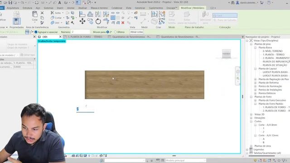Screen dimensions: 290x163
Task: Click the Print icon in quick access toolbar
Action: click(37, 3)
